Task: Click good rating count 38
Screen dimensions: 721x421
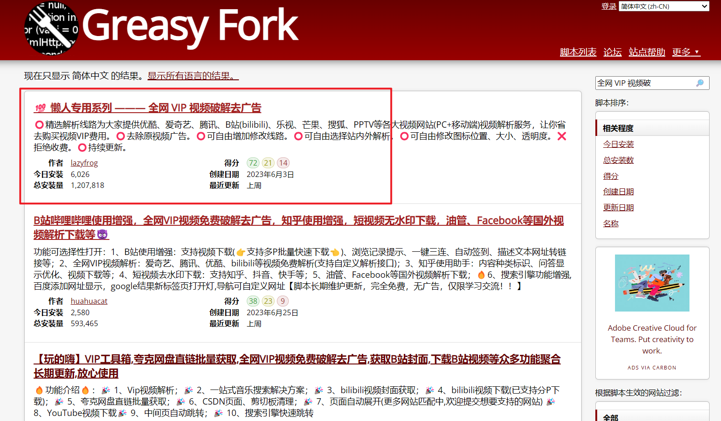Action: coord(253,301)
